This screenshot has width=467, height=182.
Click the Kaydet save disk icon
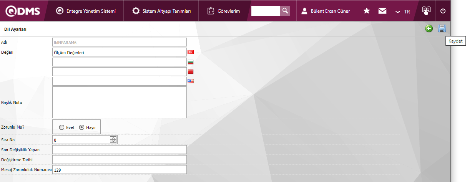442,29
